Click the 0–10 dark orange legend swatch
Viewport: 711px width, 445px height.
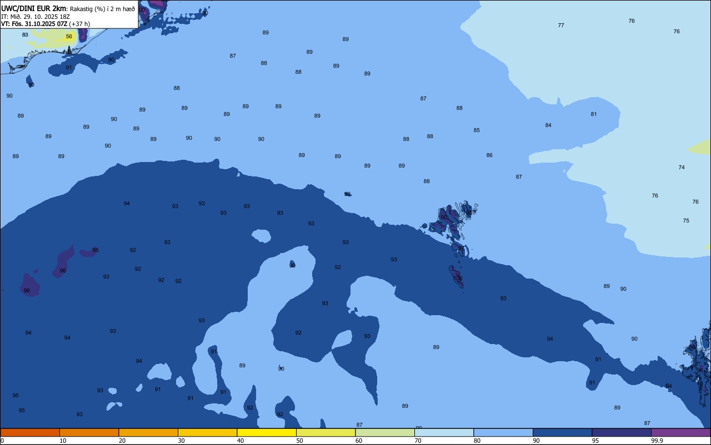(x=30, y=432)
